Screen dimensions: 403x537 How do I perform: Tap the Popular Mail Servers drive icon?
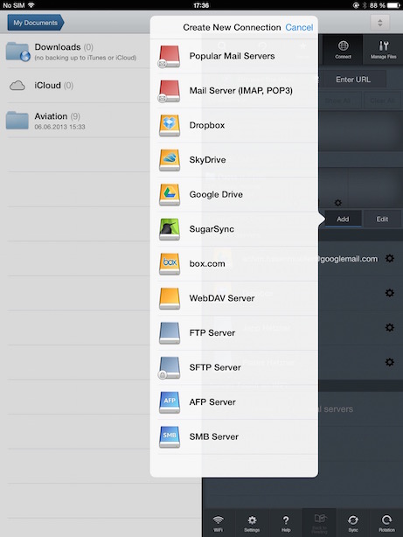(x=169, y=56)
